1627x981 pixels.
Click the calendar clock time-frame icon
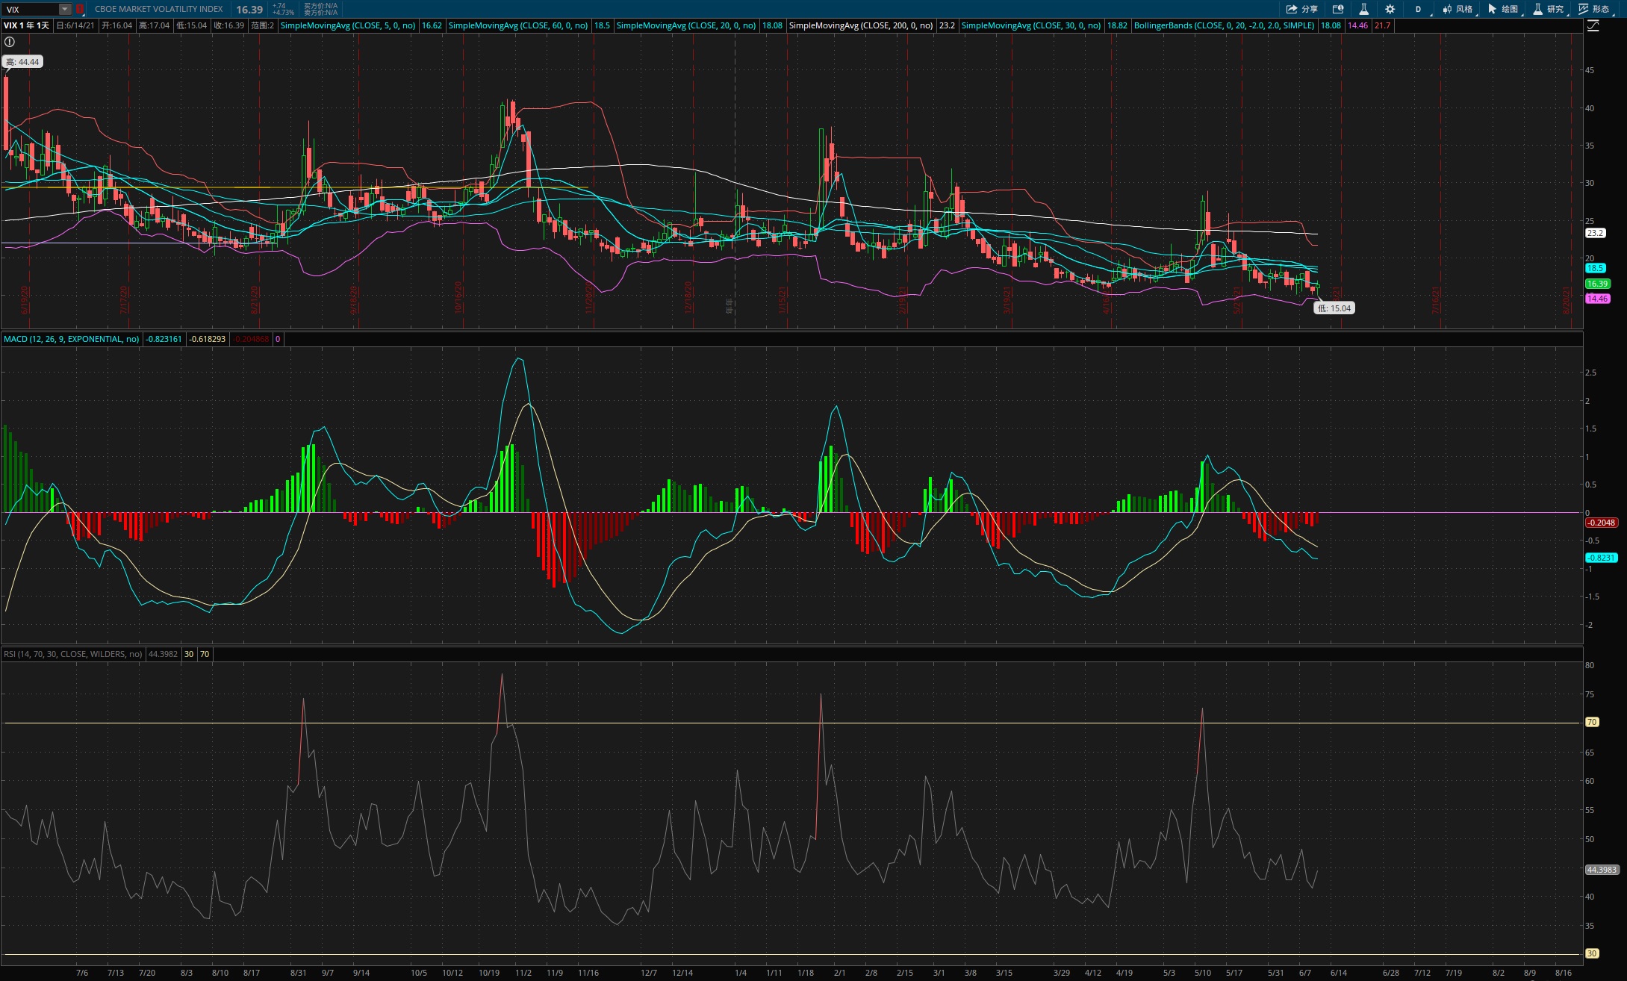pos(1338,9)
